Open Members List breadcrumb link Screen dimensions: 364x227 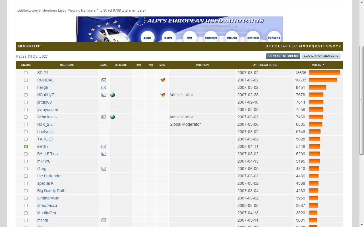tap(53, 10)
